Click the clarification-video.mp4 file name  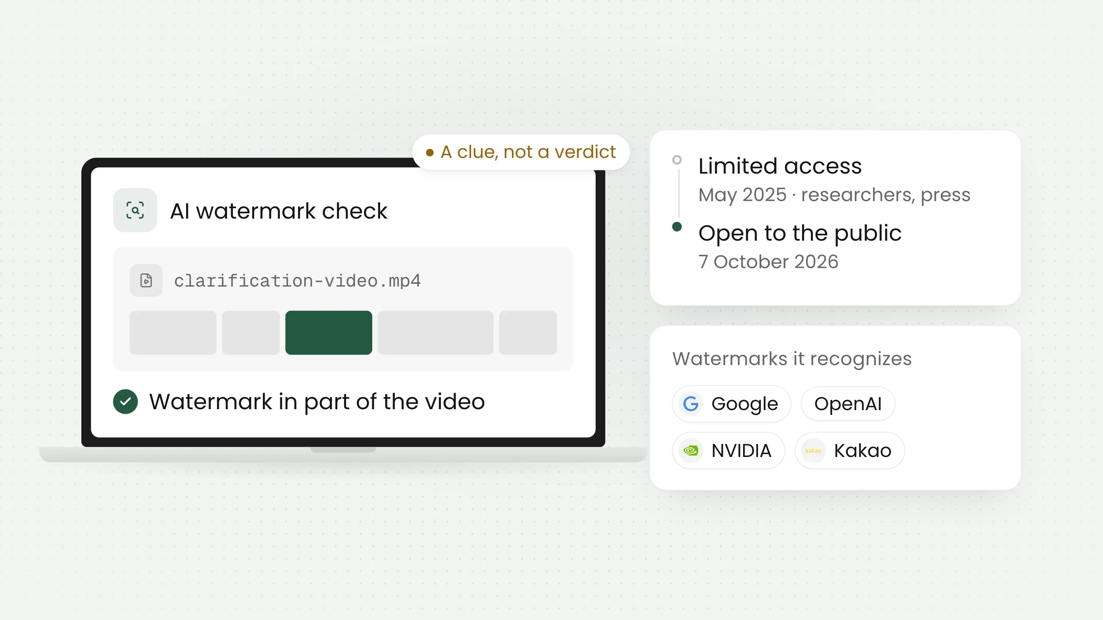(297, 281)
